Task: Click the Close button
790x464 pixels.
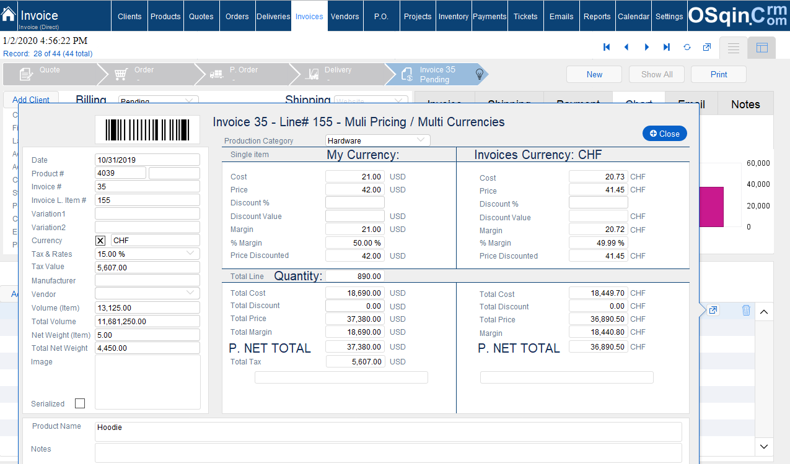Action: 665,134
